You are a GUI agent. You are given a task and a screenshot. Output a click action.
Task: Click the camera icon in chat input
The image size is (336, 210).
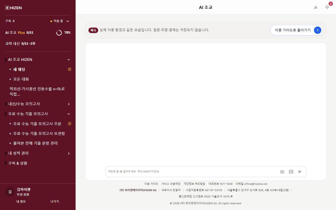pos(282,172)
